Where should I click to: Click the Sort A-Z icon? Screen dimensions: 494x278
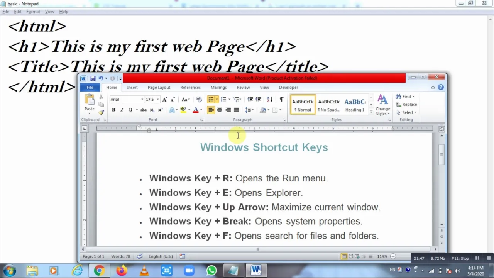(x=269, y=100)
